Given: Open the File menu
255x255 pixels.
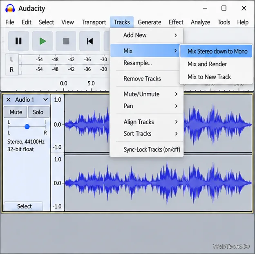Looking at the screenshot, I should (9, 22).
